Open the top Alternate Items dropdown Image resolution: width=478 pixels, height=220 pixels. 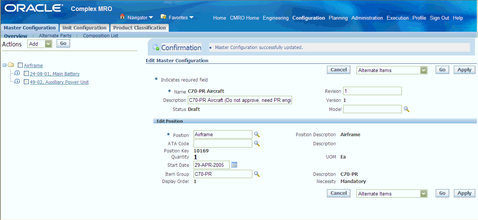[x=392, y=70]
